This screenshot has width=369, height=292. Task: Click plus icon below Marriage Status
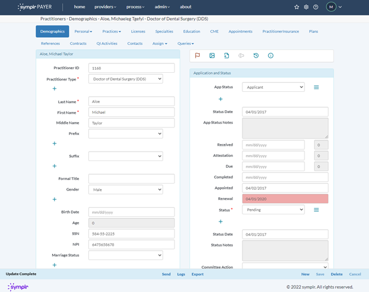[54, 265]
